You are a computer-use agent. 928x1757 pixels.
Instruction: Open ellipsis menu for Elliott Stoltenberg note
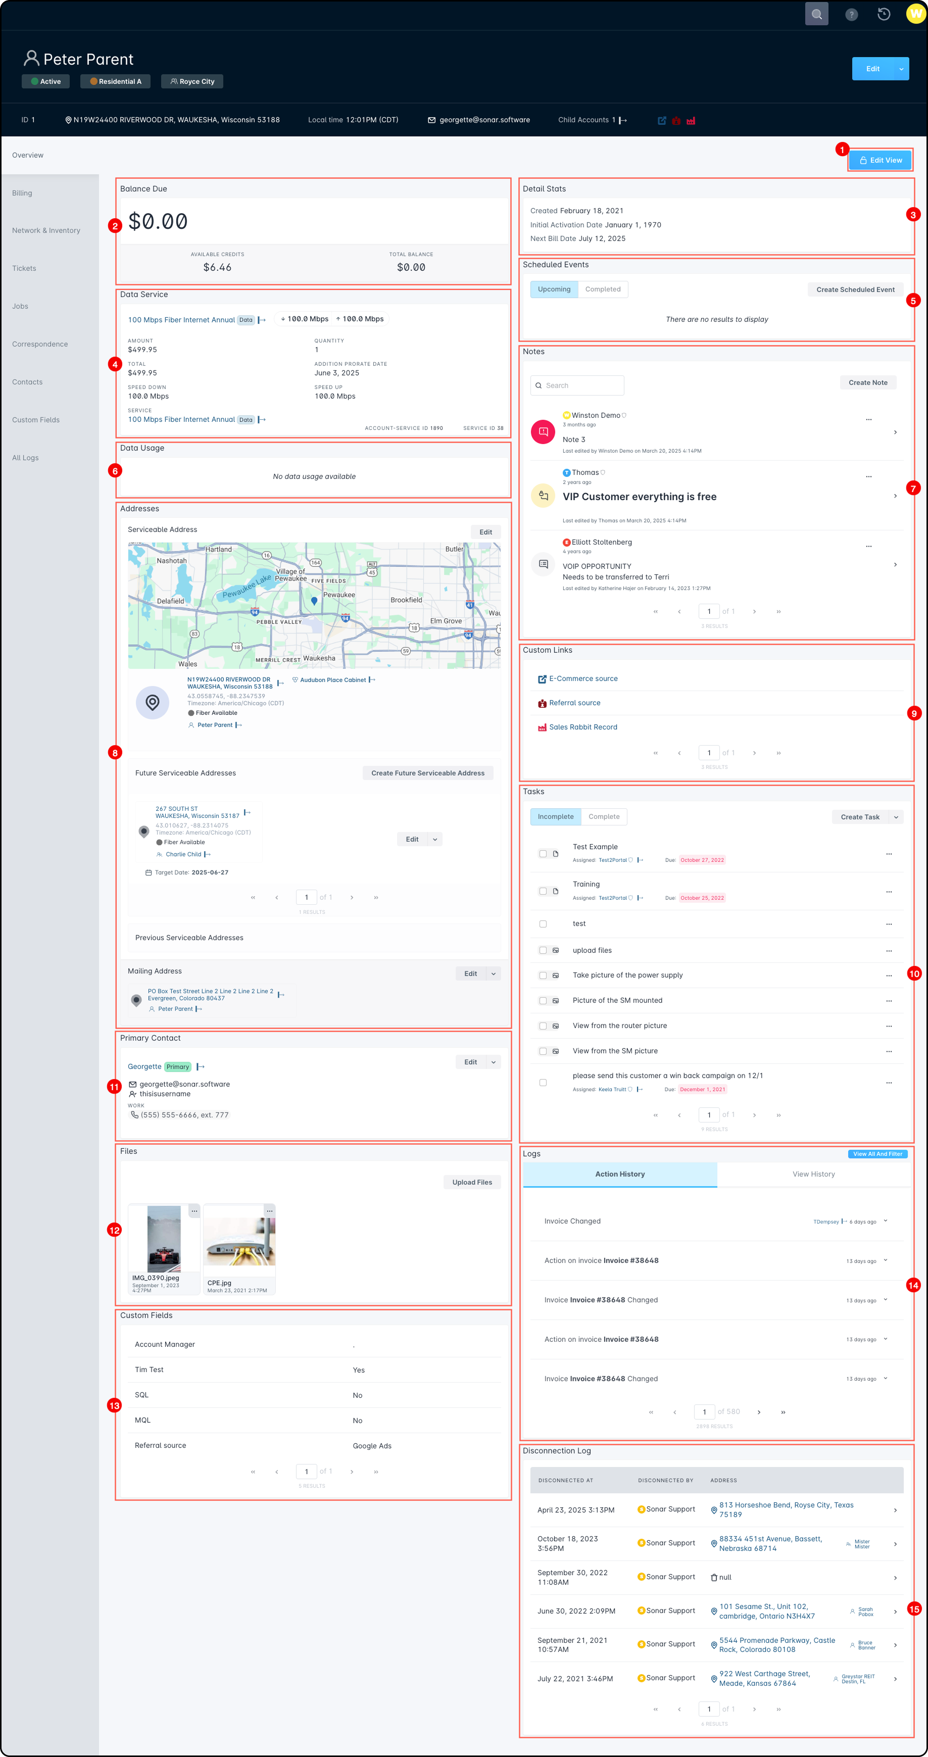[869, 546]
